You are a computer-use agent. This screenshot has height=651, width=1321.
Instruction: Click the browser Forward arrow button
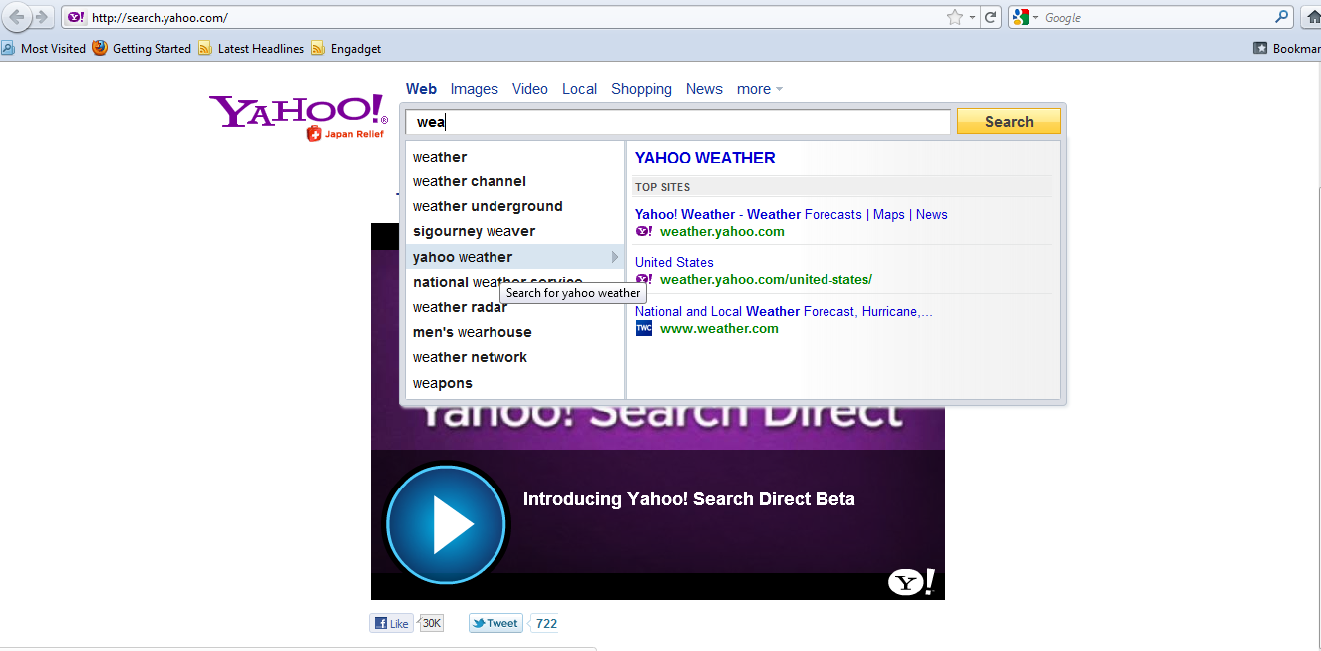(42, 17)
